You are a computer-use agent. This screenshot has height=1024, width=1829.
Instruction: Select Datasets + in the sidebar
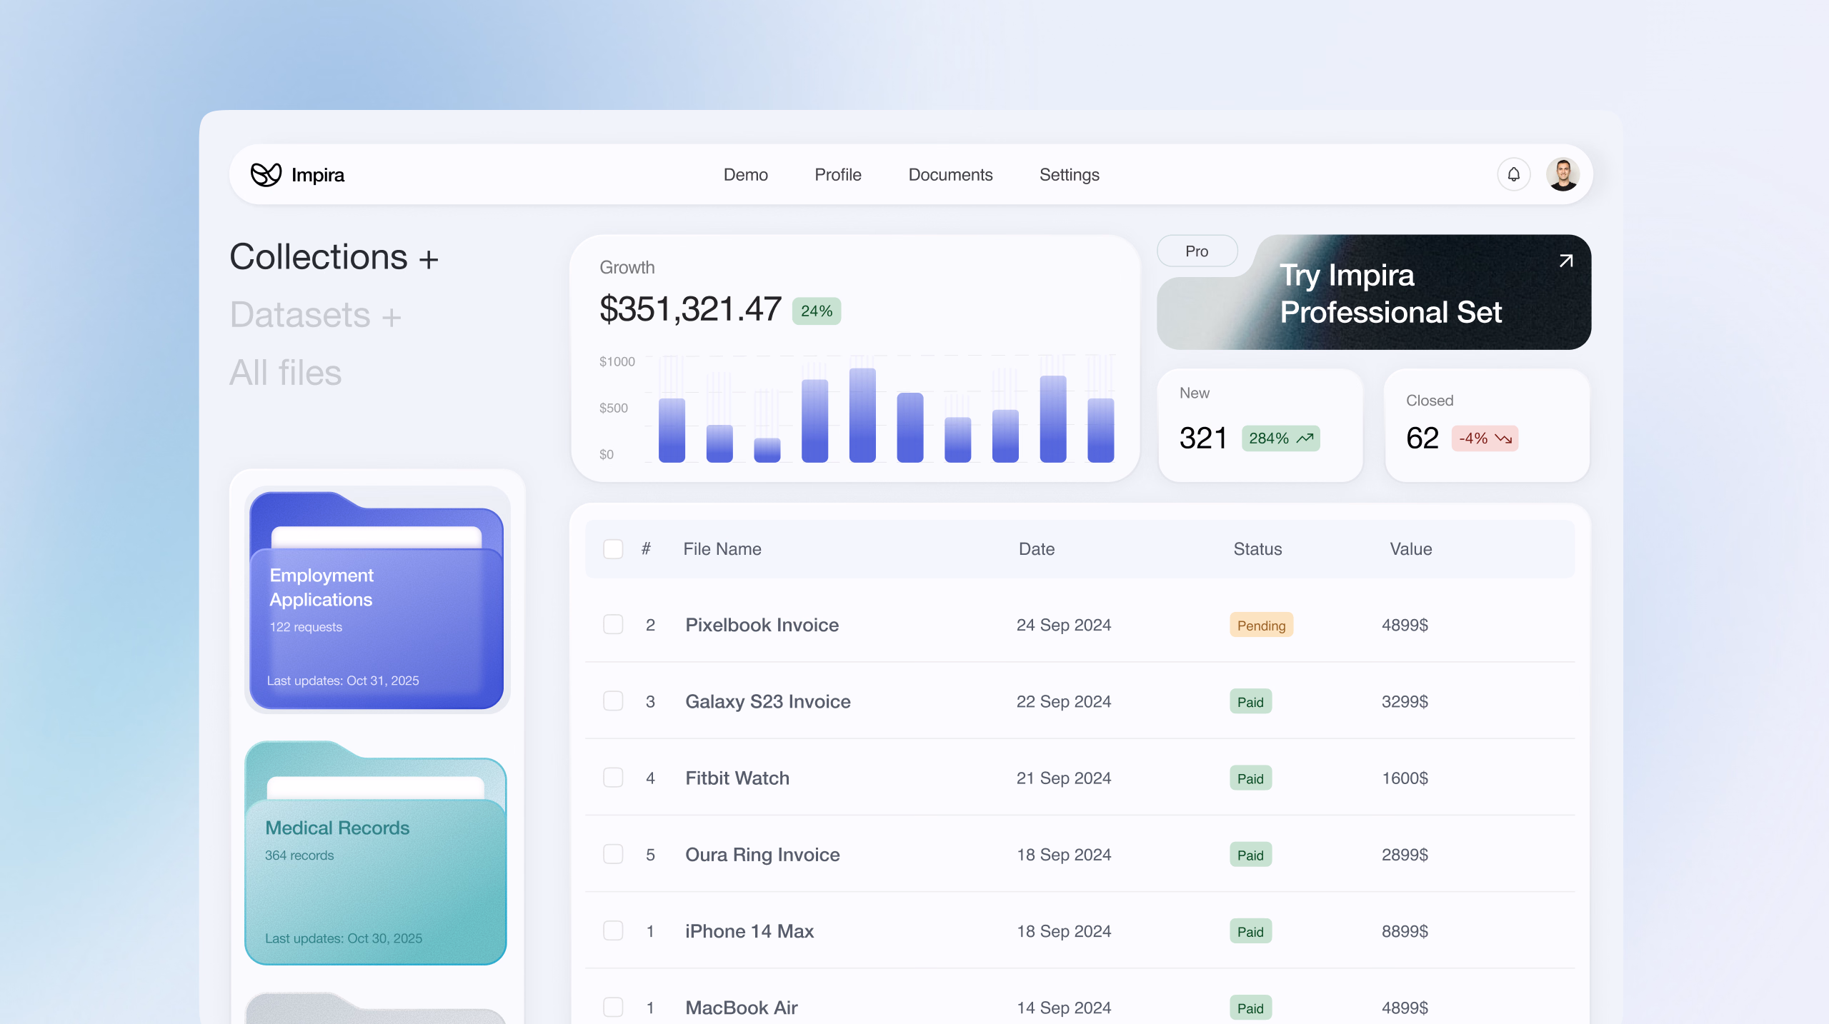(315, 315)
